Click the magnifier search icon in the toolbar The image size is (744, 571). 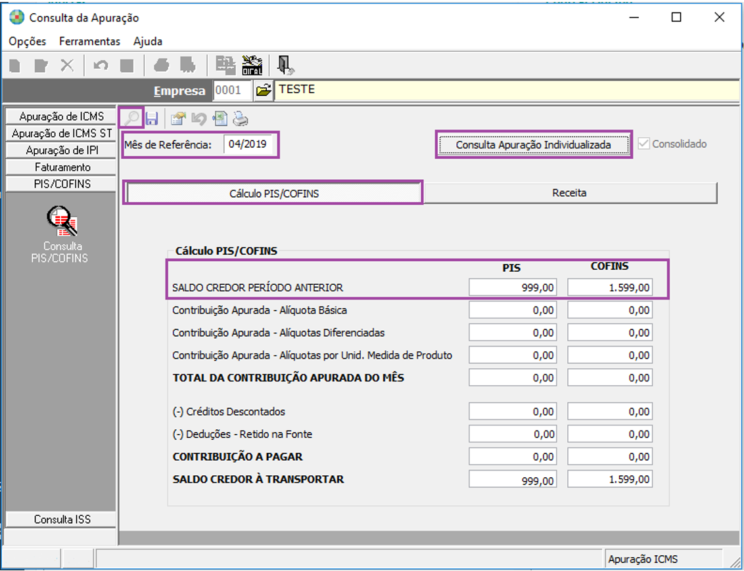(131, 118)
